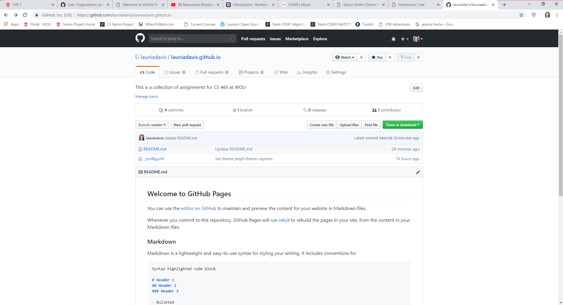Open the Chrome three-dot menu
563x305 pixels.
pyautogui.click(x=557, y=15)
